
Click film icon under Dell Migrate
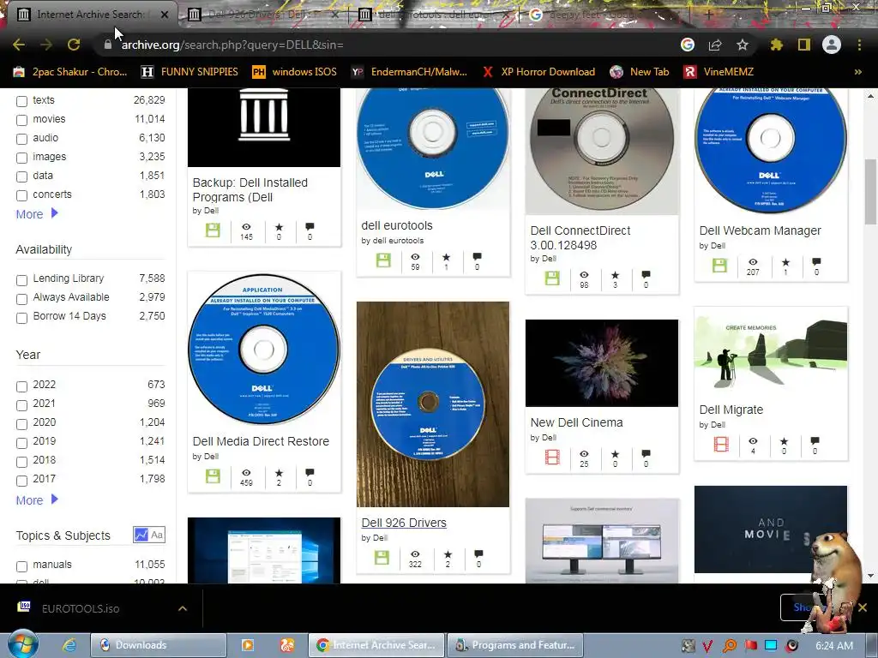click(721, 445)
